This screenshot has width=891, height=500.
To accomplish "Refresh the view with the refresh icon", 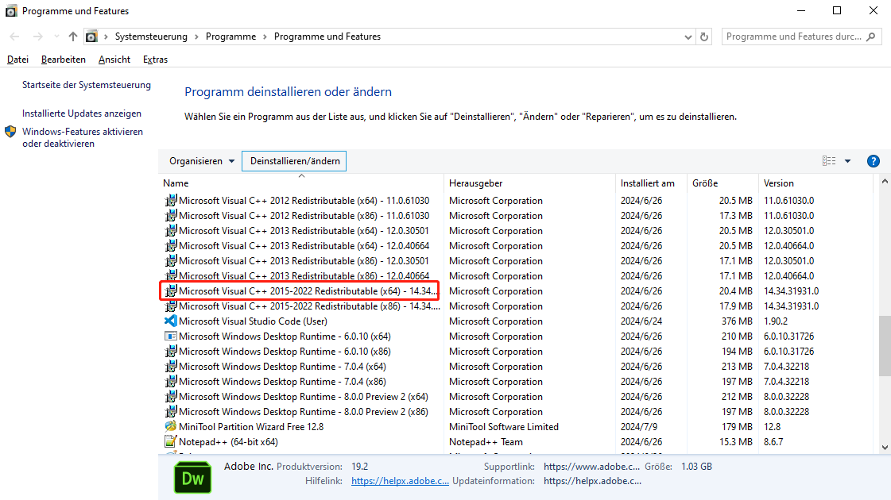I will pyautogui.click(x=704, y=36).
